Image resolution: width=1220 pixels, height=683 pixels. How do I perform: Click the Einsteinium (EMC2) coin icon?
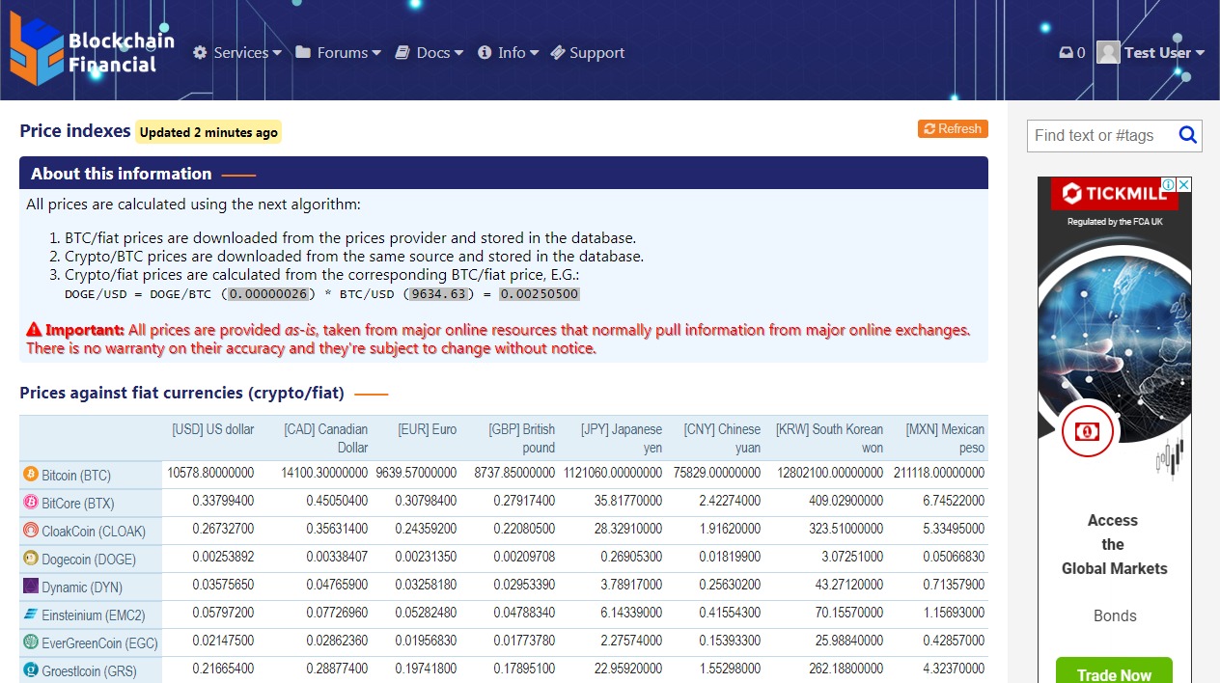coord(31,615)
